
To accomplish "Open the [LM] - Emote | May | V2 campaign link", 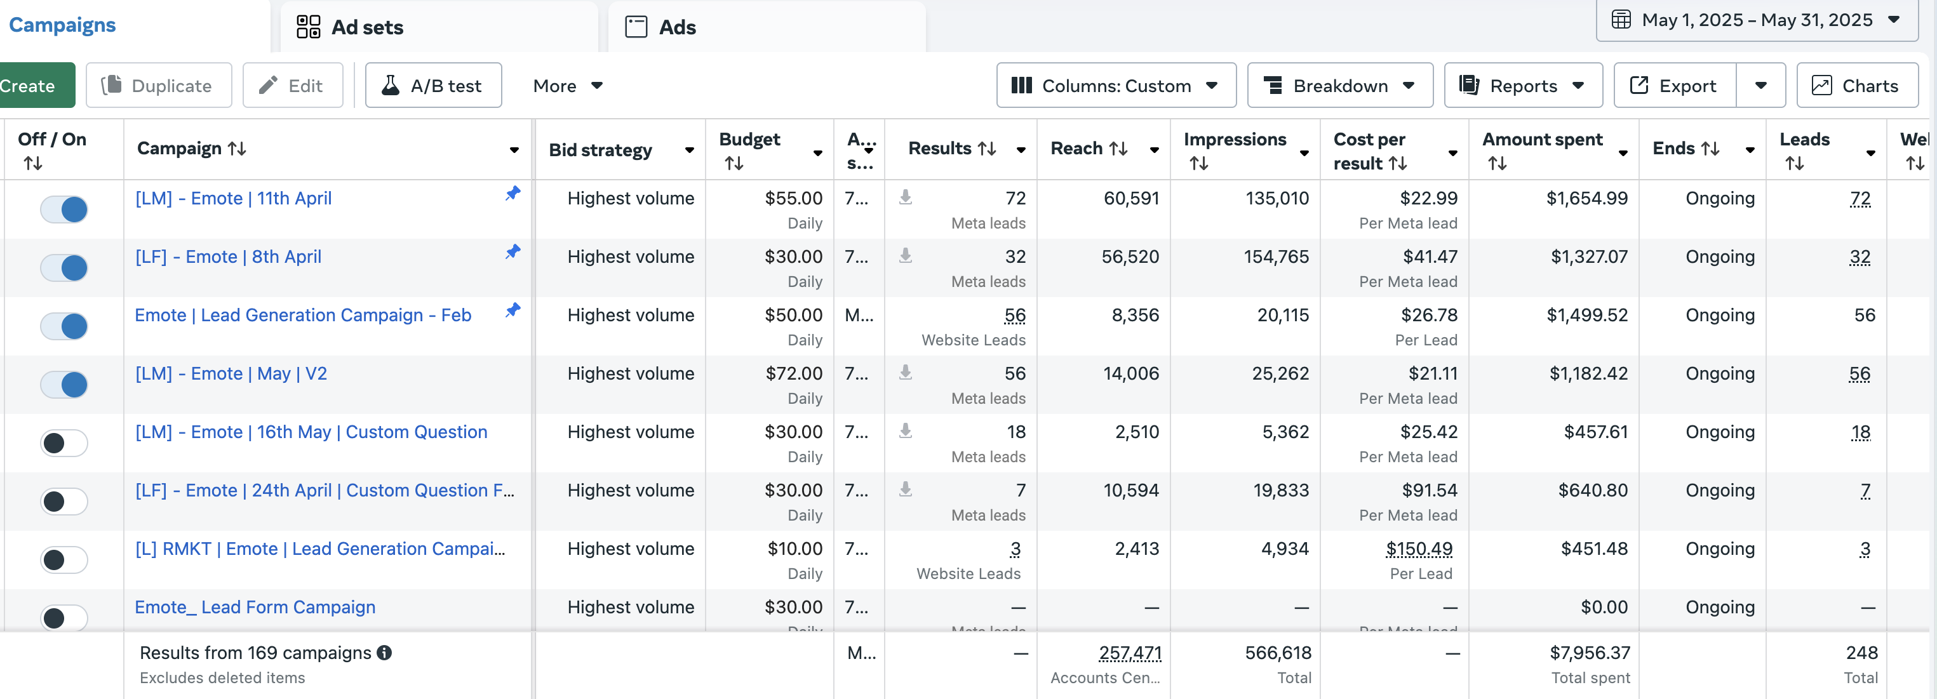I will pos(231,373).
